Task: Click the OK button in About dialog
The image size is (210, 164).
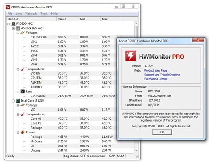Action: click(162, 132)
